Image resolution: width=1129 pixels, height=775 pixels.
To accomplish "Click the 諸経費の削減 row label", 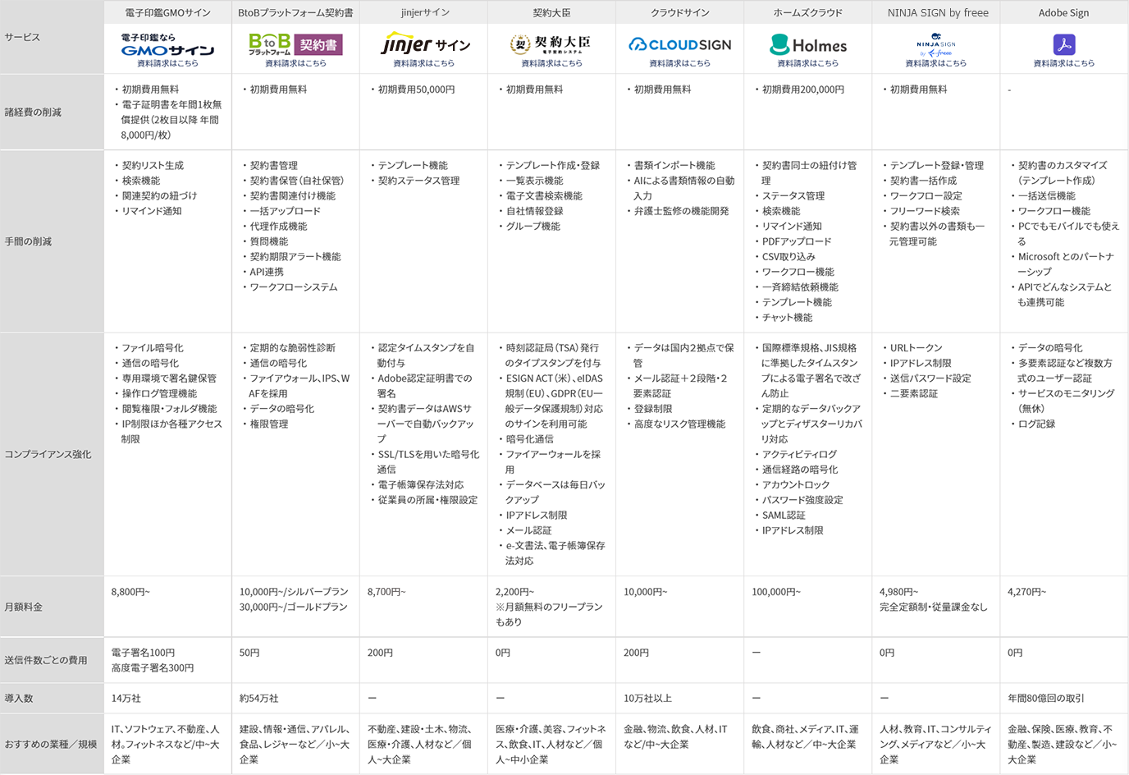I will [33, 112].
